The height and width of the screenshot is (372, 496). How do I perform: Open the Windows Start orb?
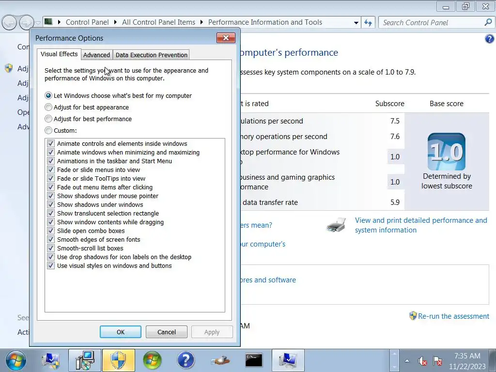pyautogui.click(x=15, y=360)
